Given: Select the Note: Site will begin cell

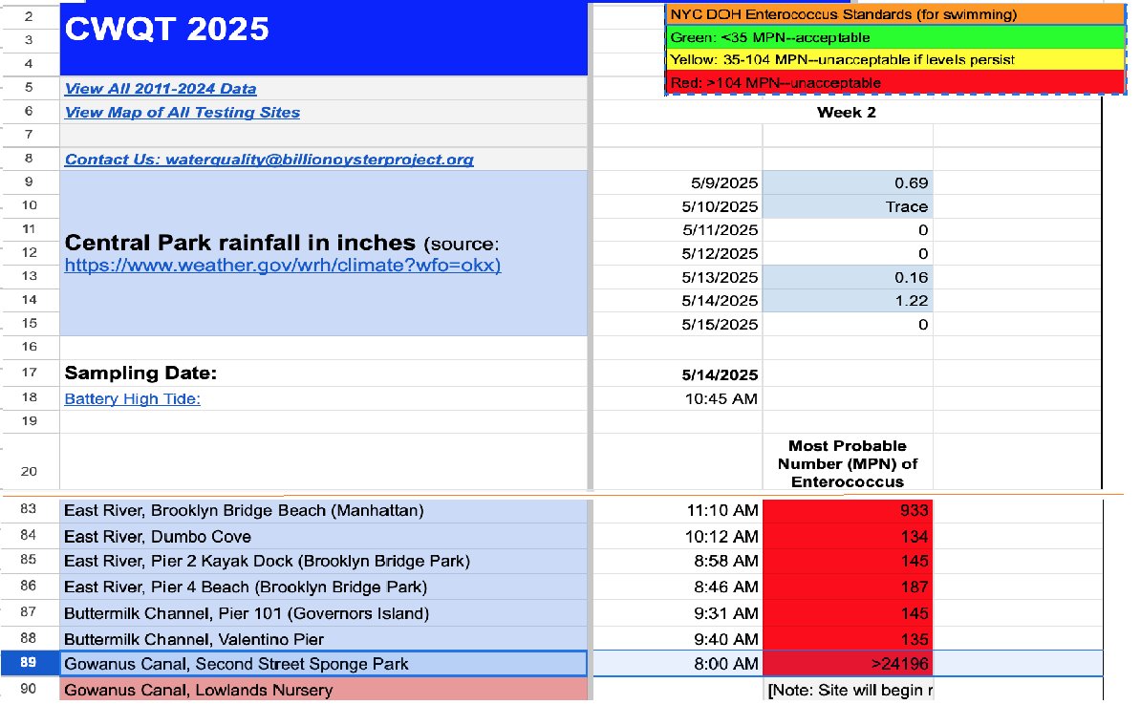Looking at the screenshot, I should tap(848, 690).
